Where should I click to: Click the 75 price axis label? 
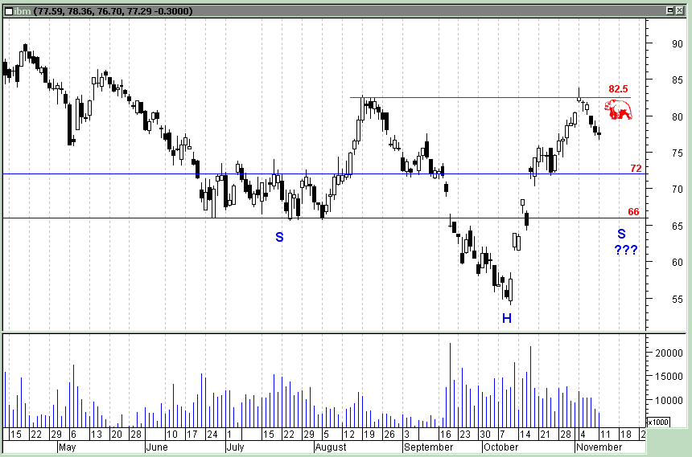click(x=677, y=153)
